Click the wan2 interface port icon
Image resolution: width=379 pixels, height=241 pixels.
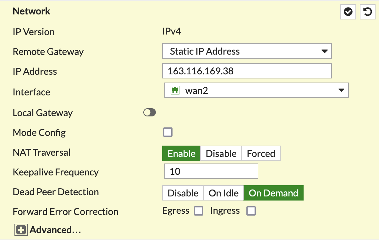(x=175, y=90)
